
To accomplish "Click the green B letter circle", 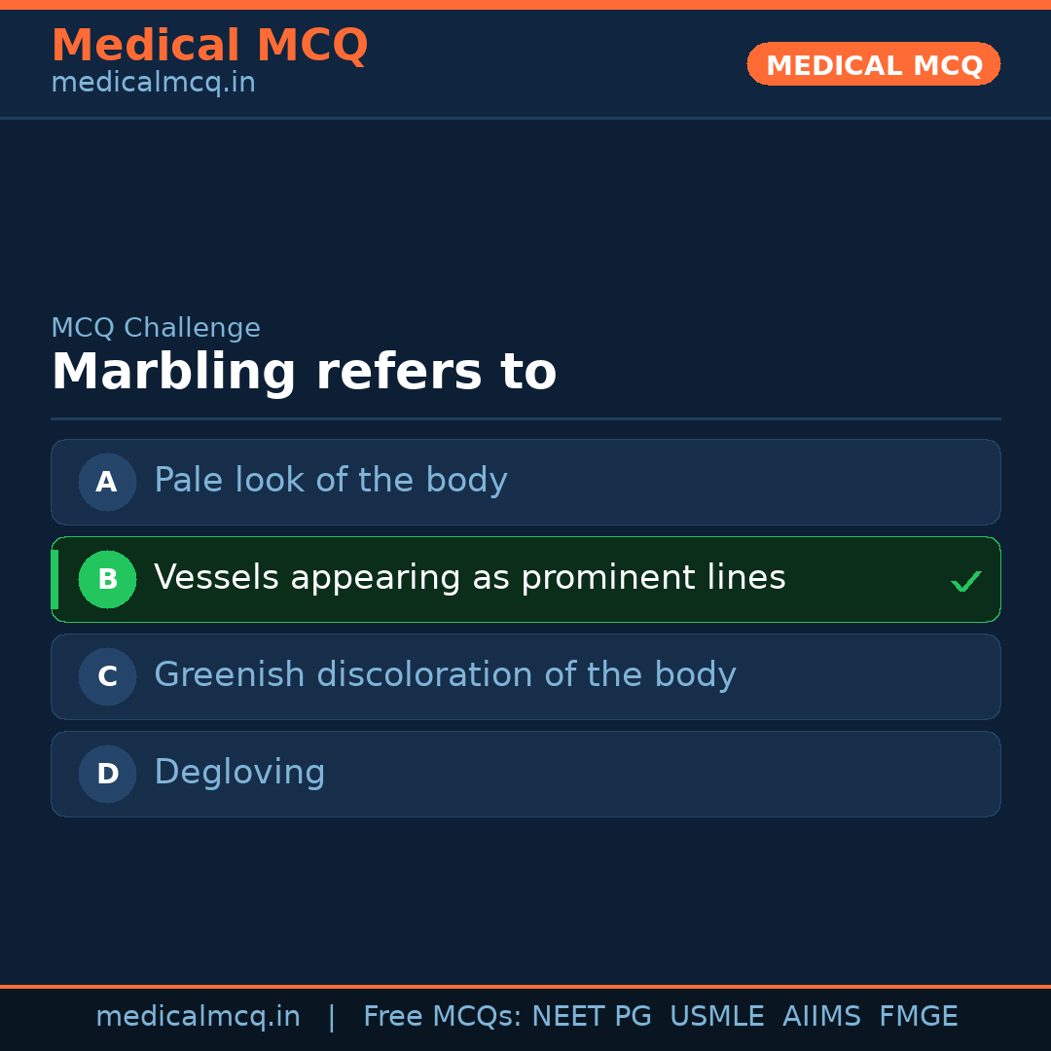I will 107,579.
